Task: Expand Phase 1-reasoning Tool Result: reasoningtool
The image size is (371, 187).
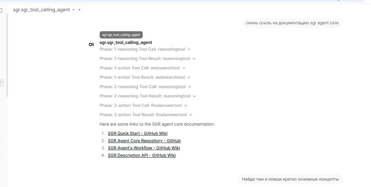Action: pyautogui.click(x=147, y=58)
